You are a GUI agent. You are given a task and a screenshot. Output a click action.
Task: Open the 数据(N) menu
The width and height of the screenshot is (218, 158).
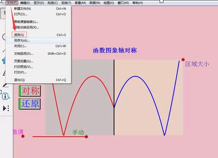point(95,3)
